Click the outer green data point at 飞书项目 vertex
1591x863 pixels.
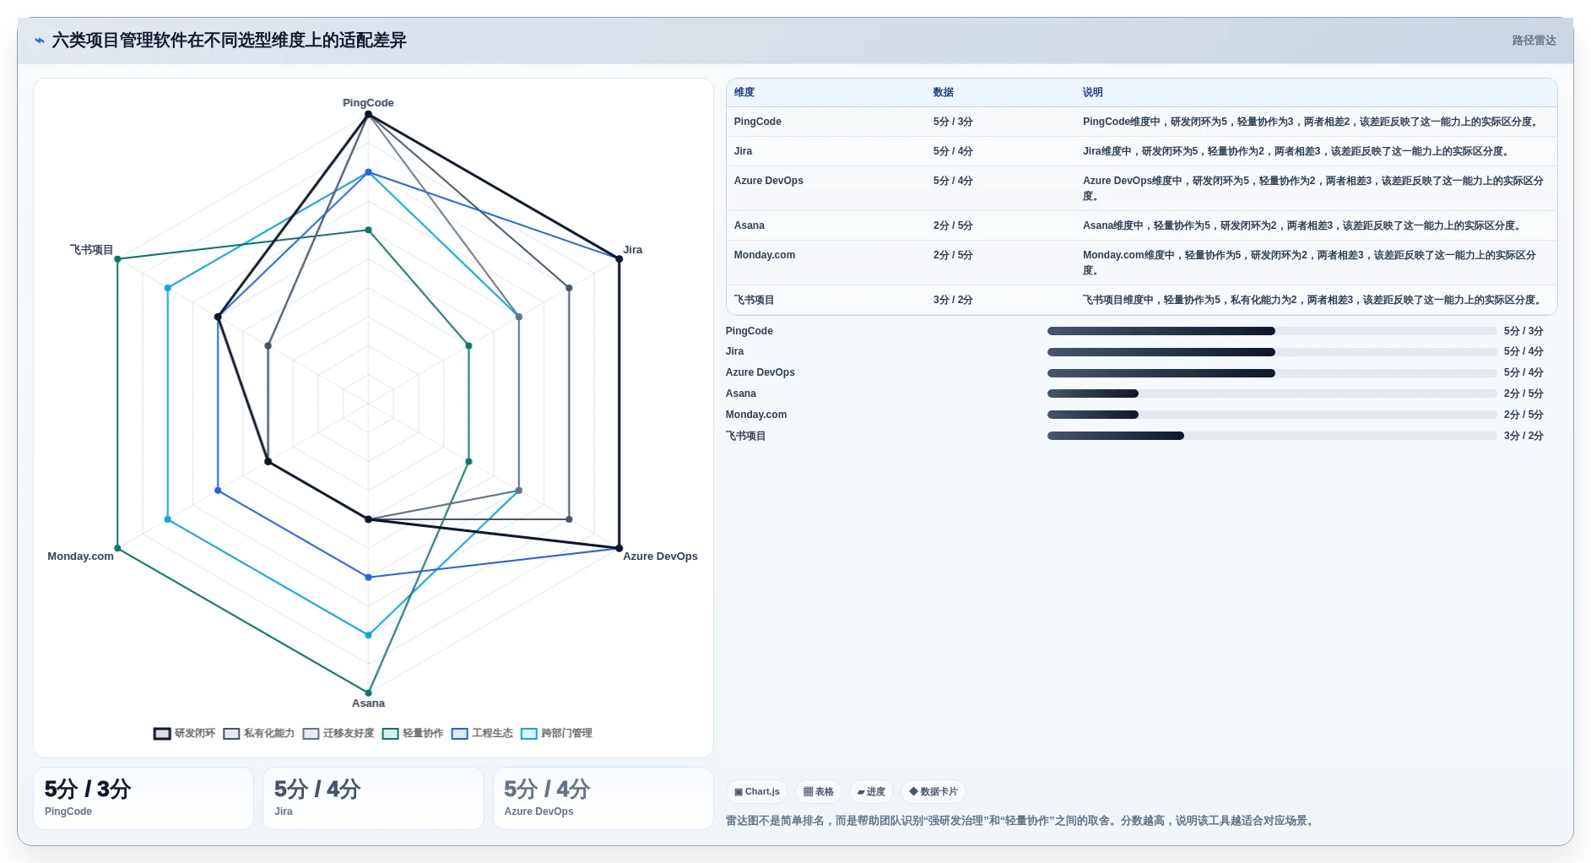click(x=117, y=259)
